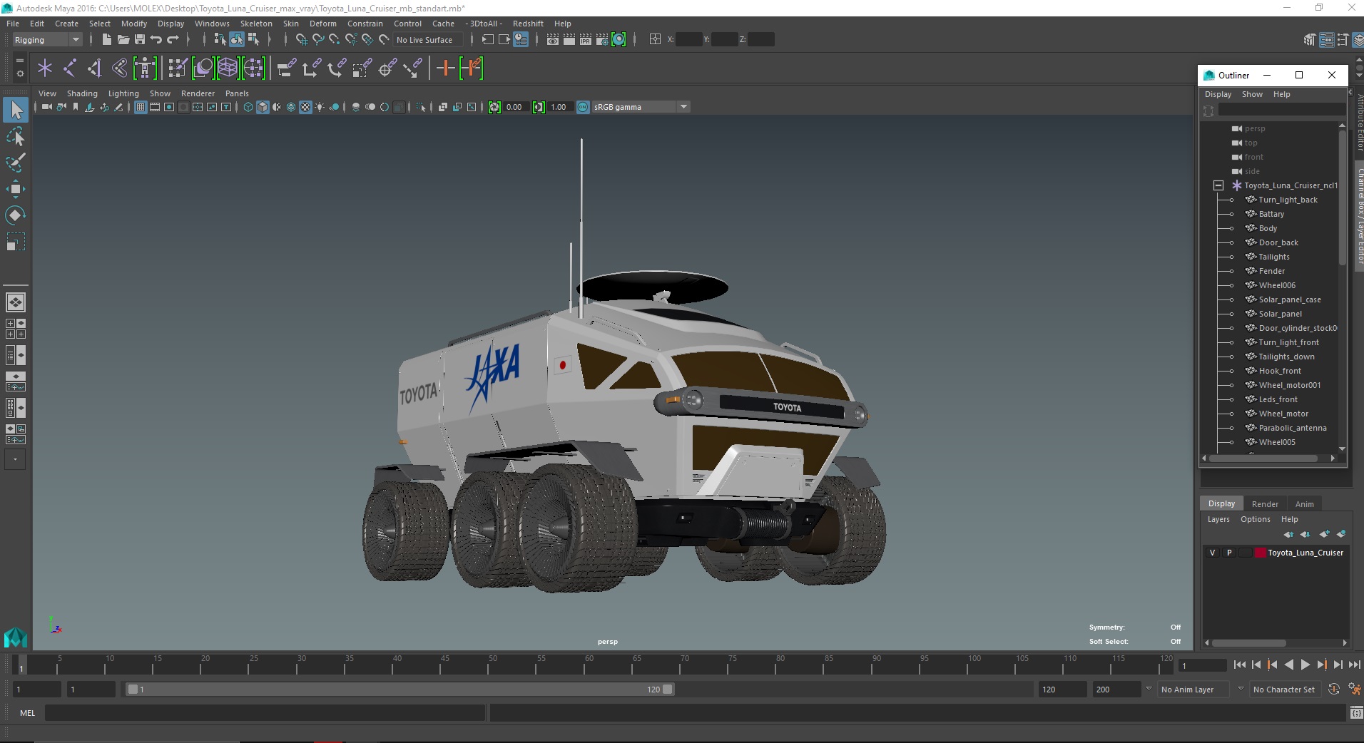Image resolution: width=1364 pixels, height=743 pixels.
Task: Open the shelf tab selector menu
Action: point(20,61)
